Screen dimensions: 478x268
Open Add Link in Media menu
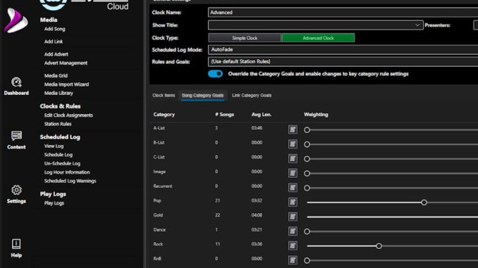[54, 42]
